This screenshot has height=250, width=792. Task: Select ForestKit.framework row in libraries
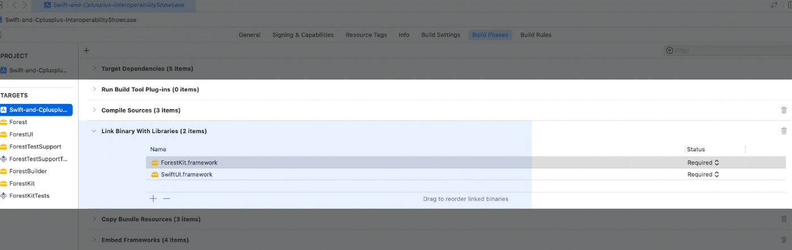(x=466, y=163)
